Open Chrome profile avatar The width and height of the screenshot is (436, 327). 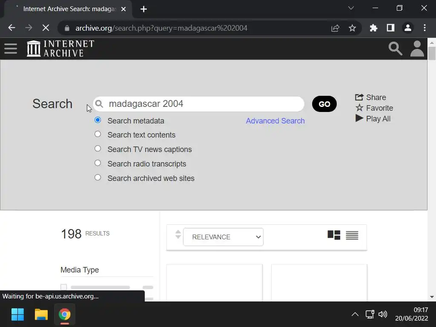[408, 28]
